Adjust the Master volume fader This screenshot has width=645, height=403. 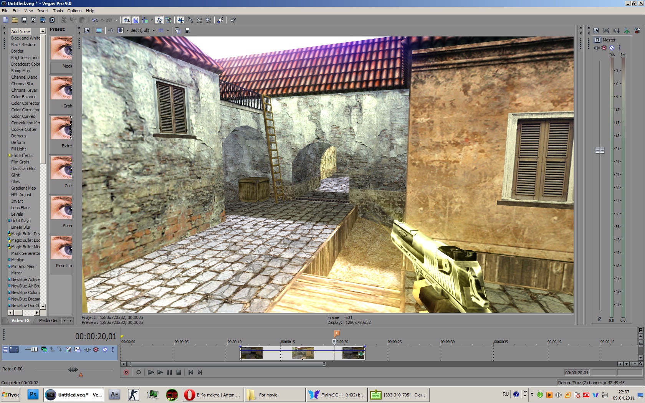(600, 151)
